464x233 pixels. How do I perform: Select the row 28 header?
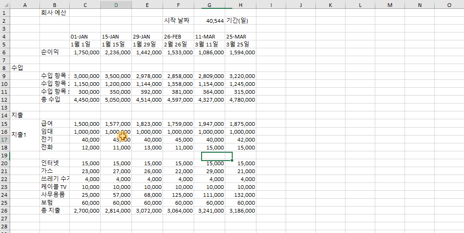point(5,227)
